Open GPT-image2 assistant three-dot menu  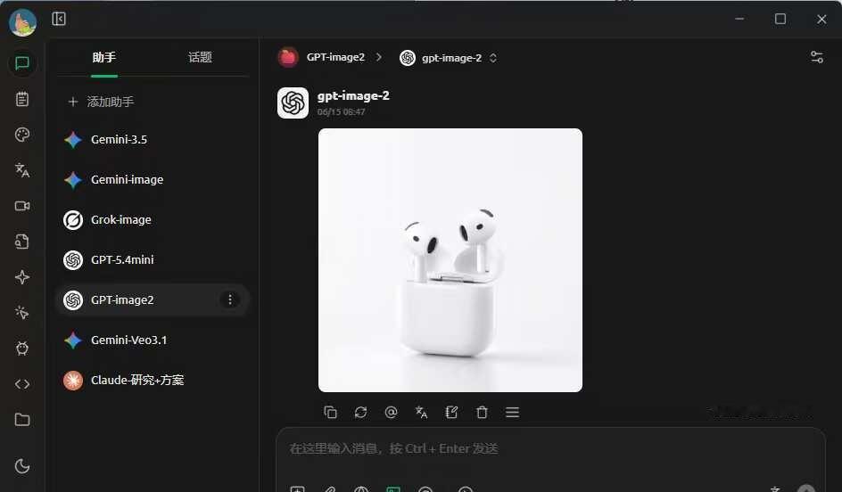[230, 299]
